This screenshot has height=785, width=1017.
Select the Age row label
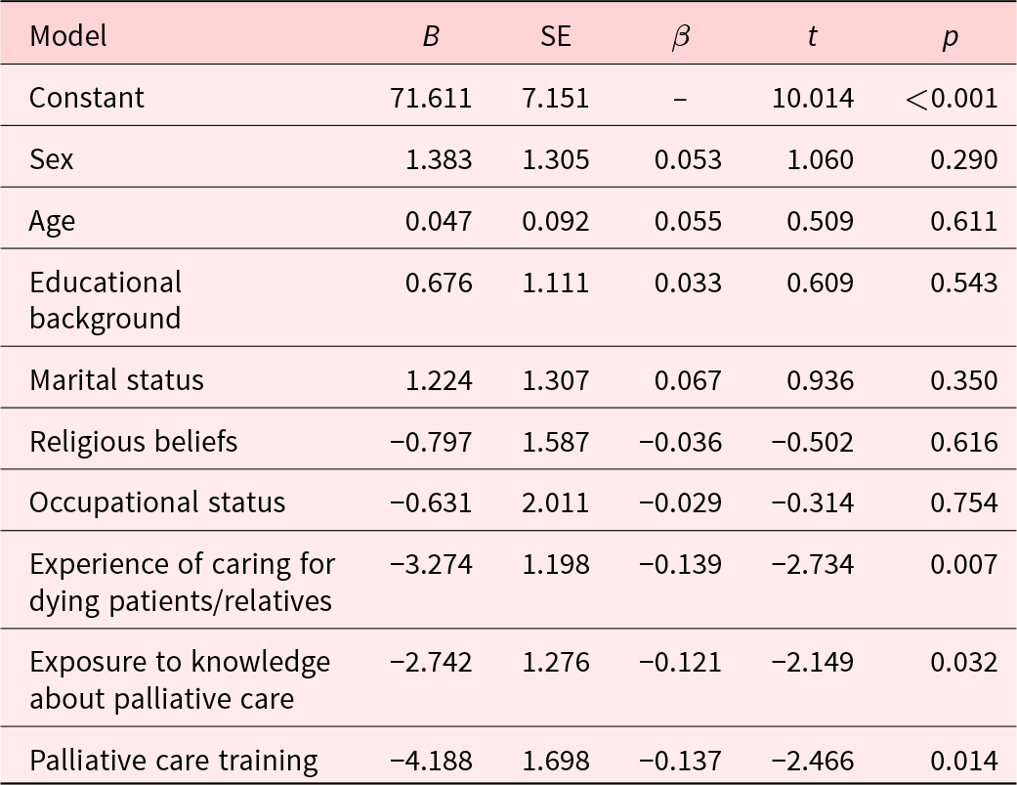[x=53, y=221]
